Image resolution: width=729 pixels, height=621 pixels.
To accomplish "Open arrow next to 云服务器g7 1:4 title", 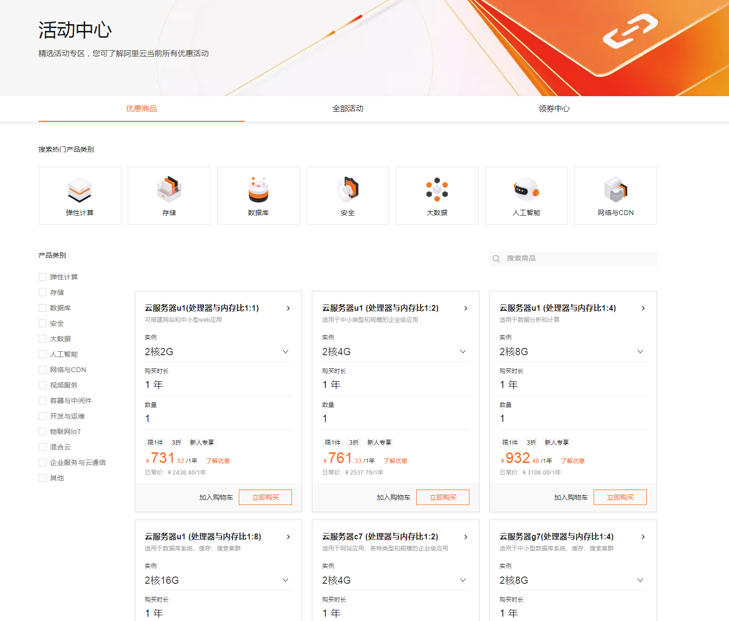I will [x=643, y=537].
